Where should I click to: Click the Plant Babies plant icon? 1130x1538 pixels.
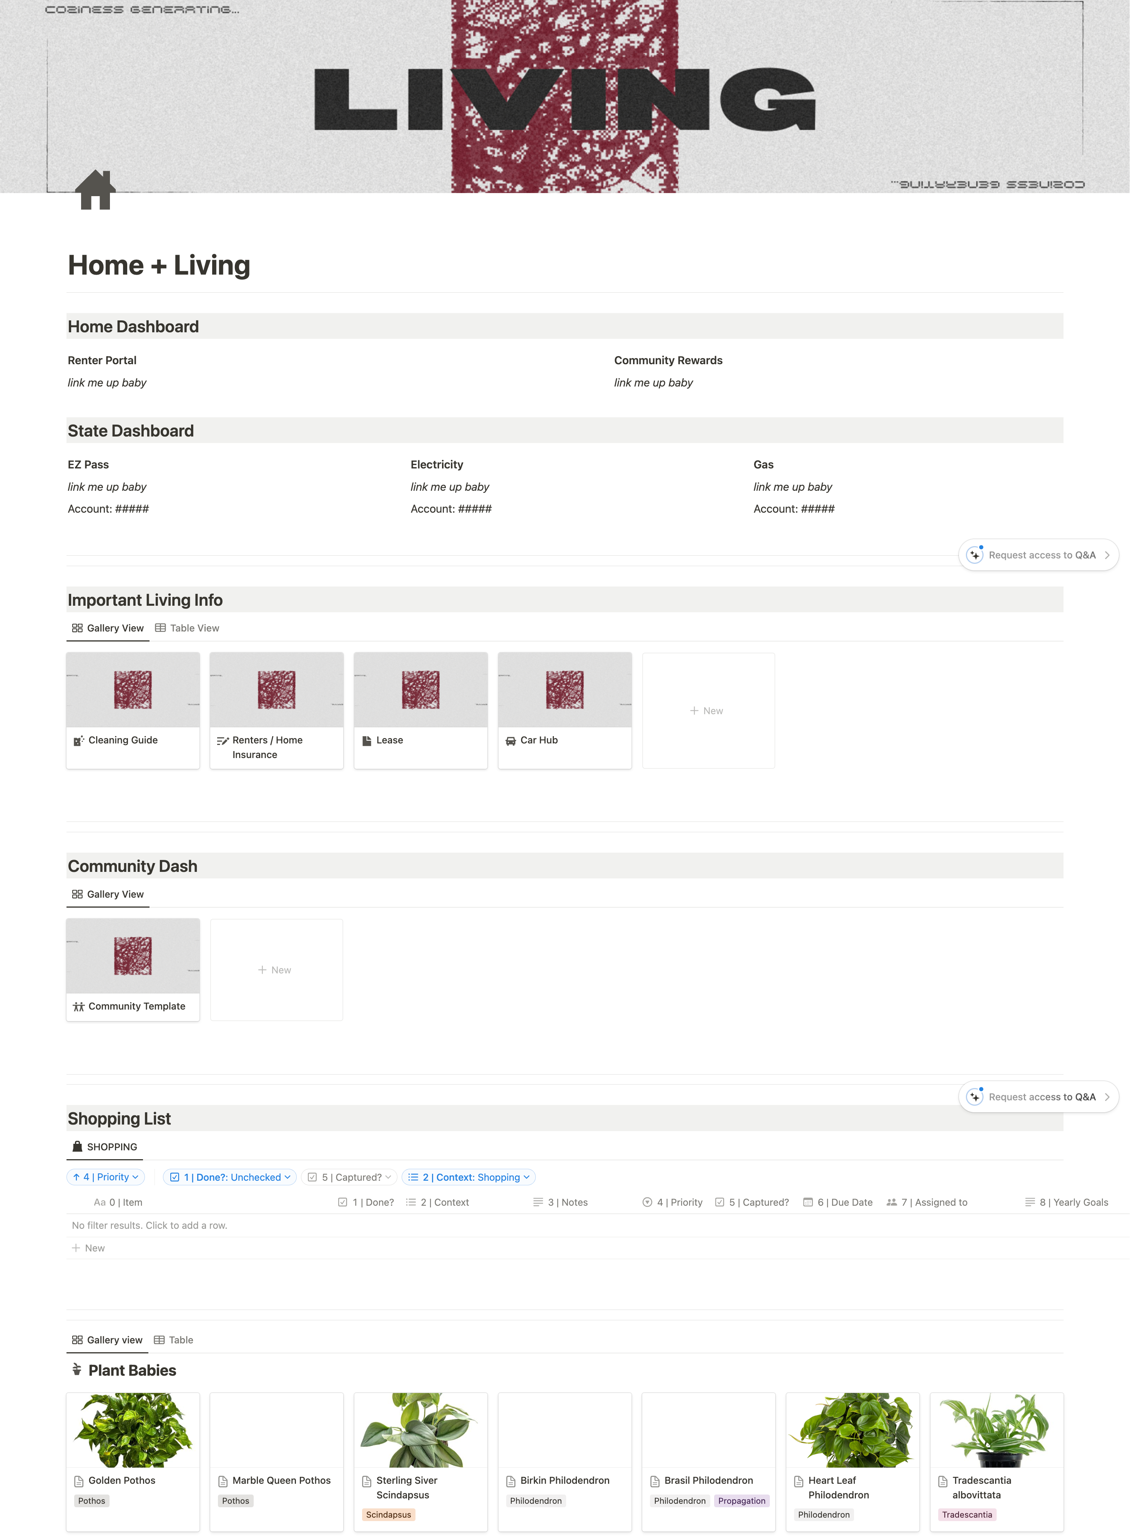pyautogui.click(x=76, y=1370)
